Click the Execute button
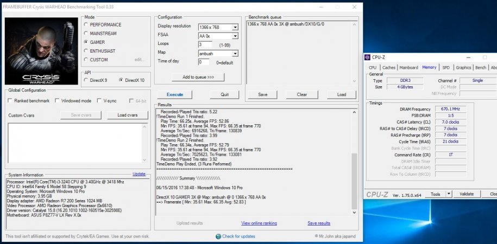497x244 pixels. (x=175, y=94)
